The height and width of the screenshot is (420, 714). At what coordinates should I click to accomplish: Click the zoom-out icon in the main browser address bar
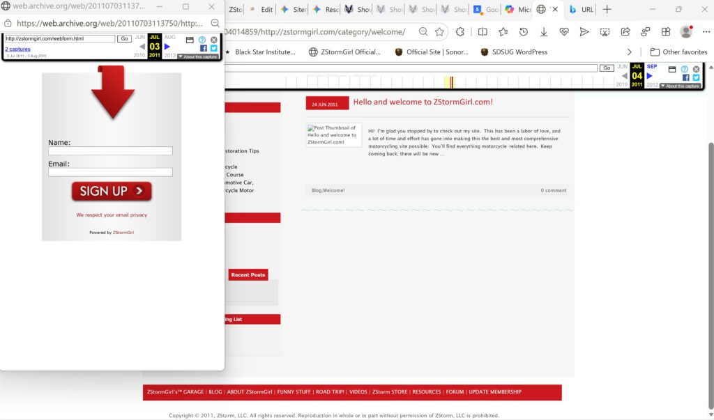pyautogui.click(x=423, y=32)
